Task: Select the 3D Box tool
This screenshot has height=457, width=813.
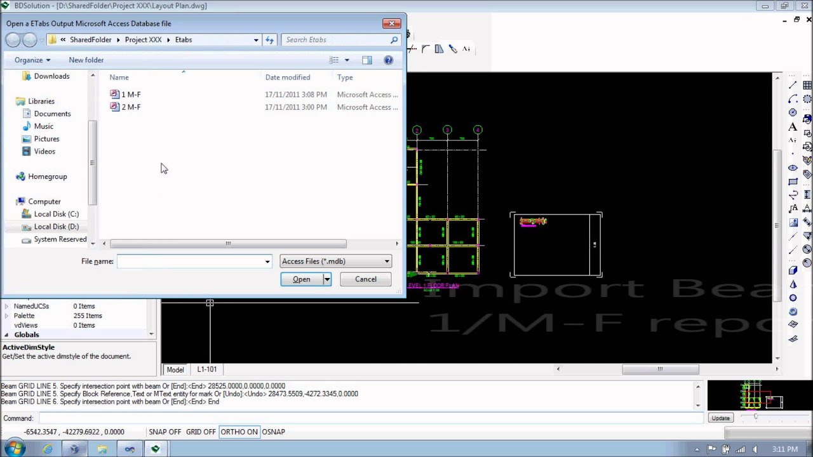Action: (793, 270)
